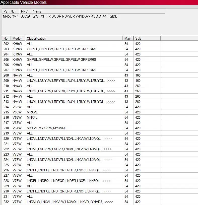This screenshot has width=198, height=205.
Task: Expand >>>> in row 230 classification
Action: 107,191
